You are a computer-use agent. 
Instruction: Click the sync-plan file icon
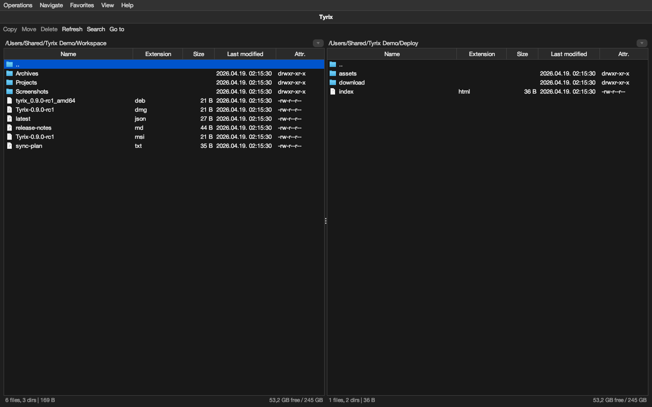click(x=10, y=146)
